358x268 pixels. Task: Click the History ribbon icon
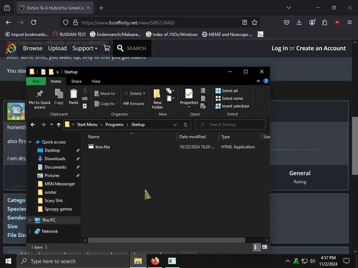click(x=203, y=106)
